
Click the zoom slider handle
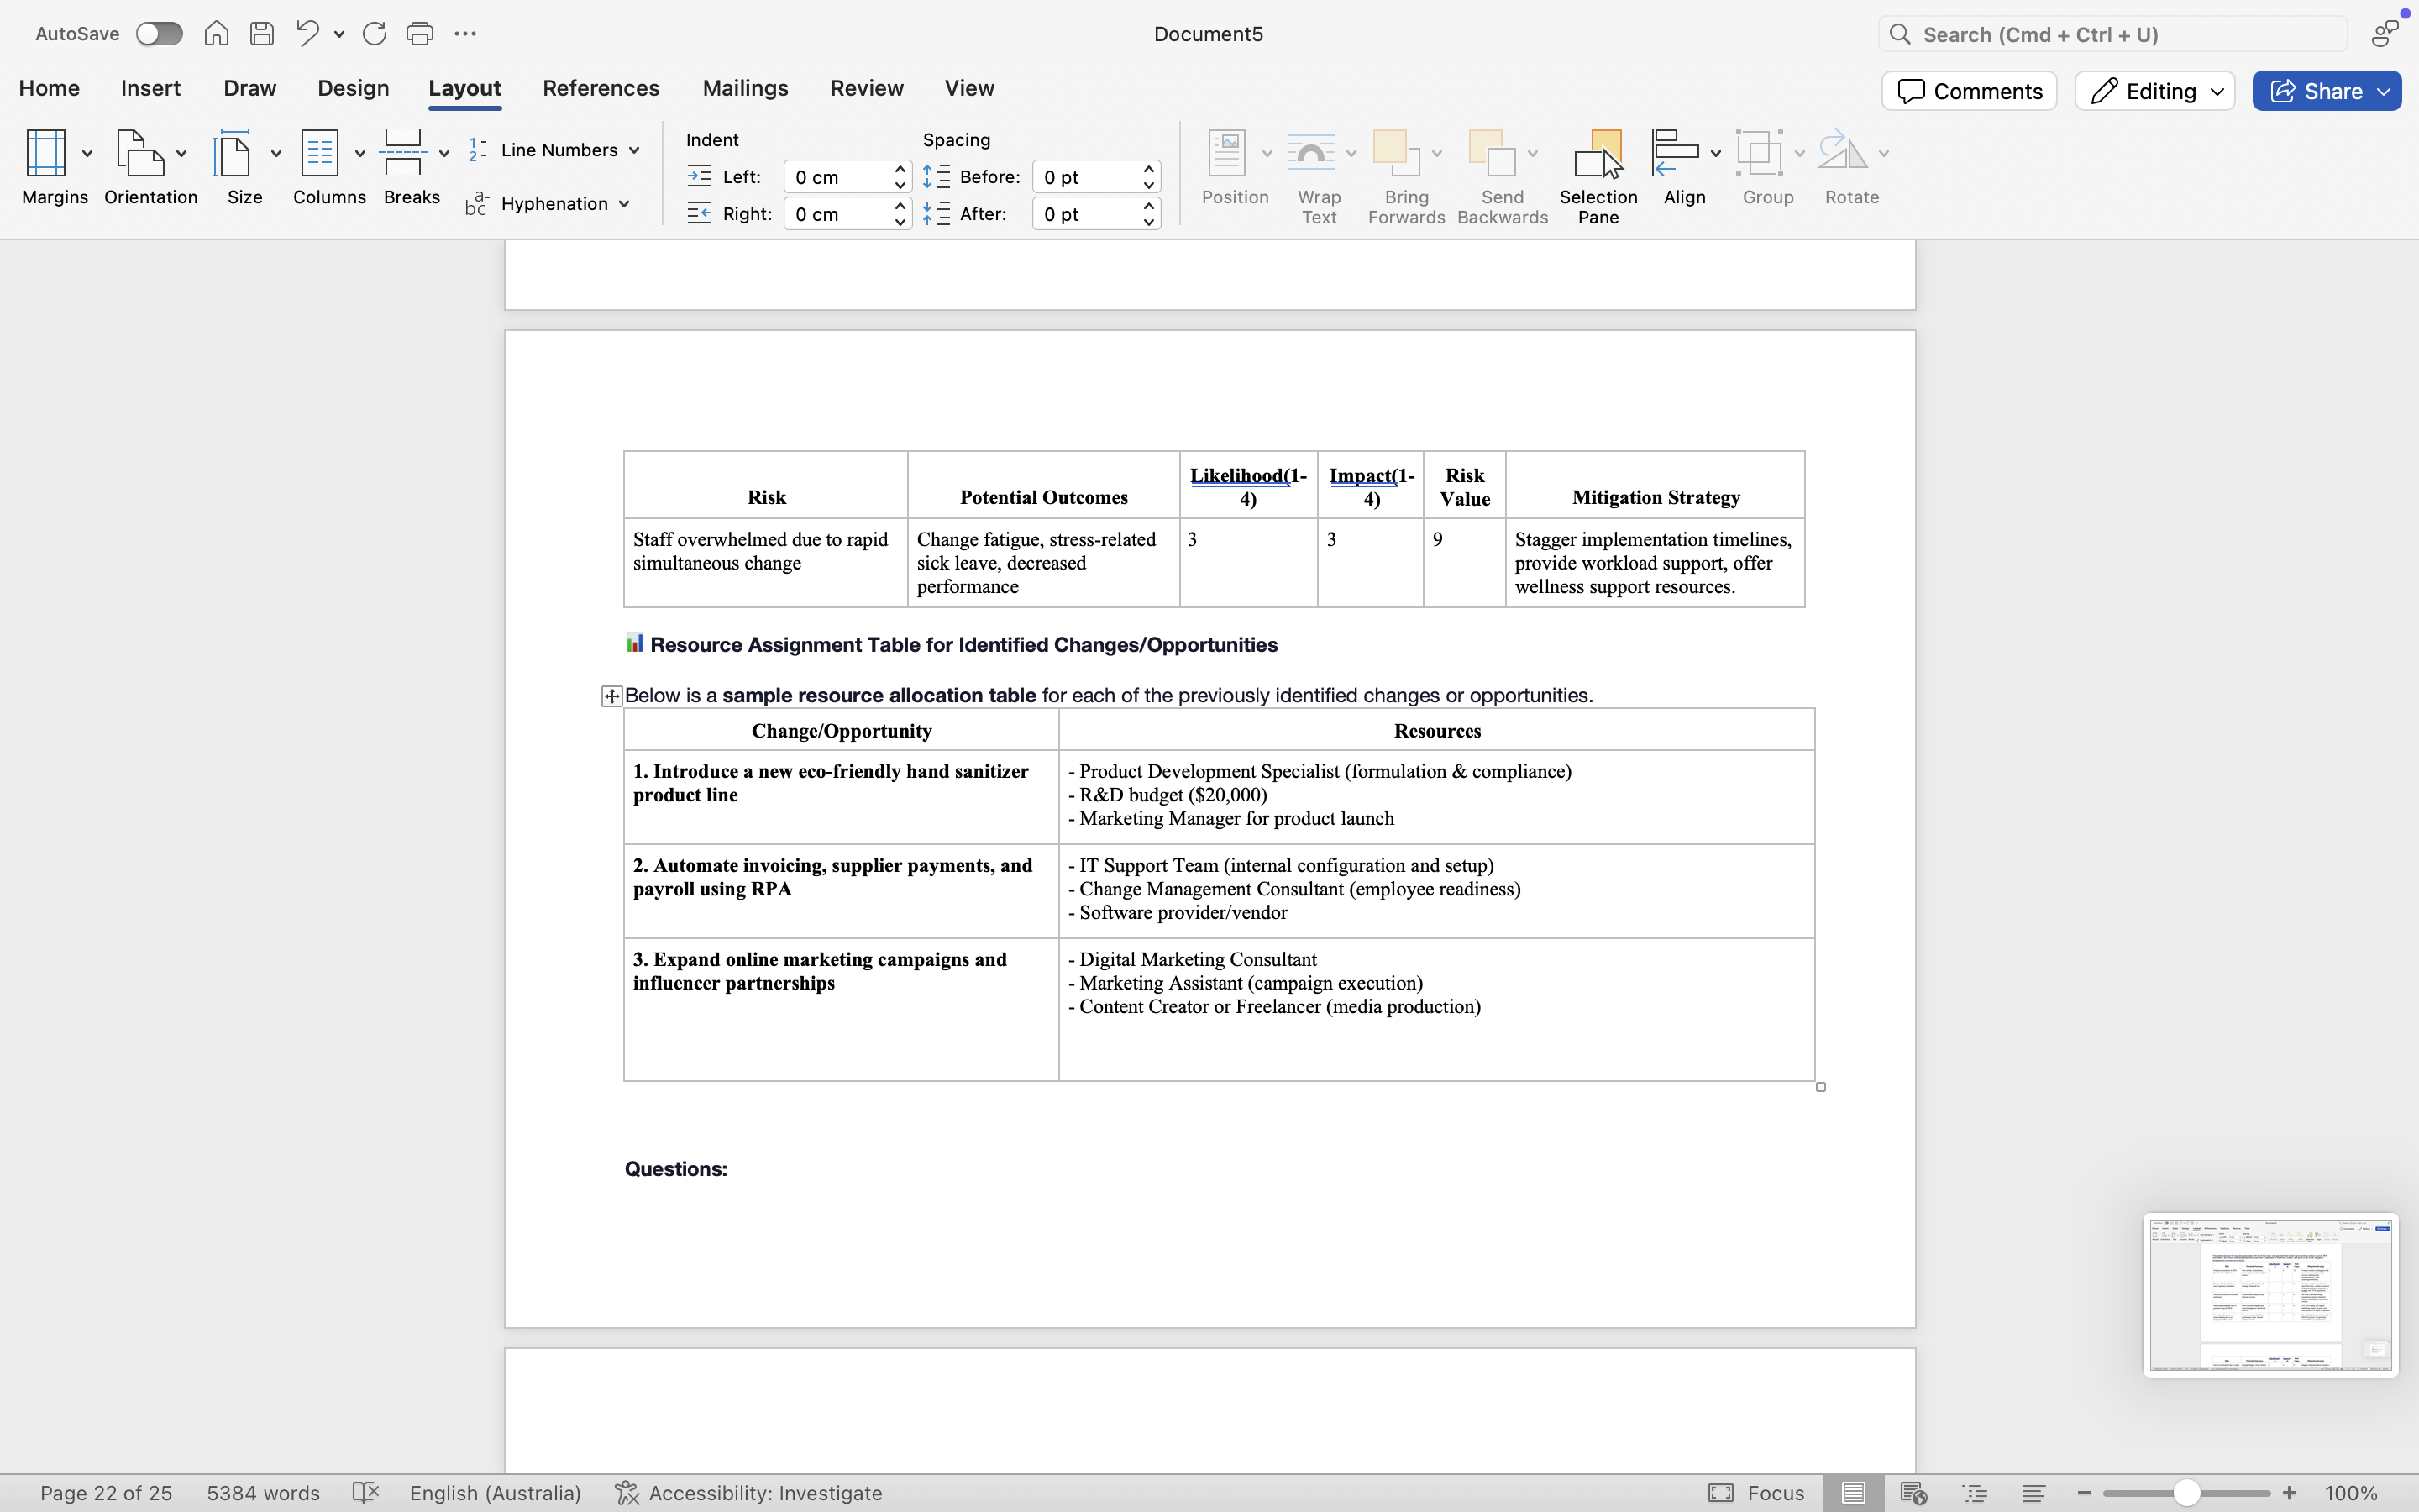(2186, 1493)
